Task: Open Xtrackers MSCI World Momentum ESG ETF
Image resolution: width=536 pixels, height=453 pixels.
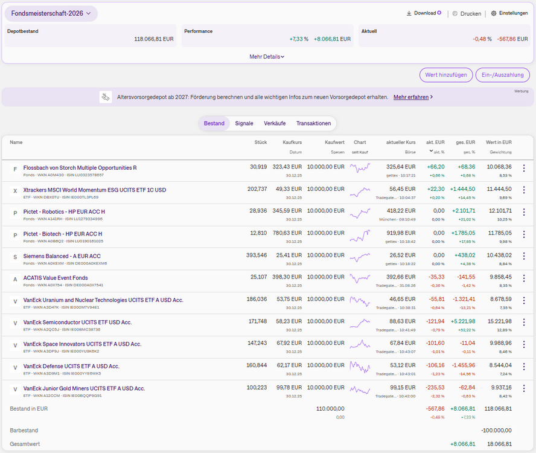Action: [x=95, y=190]
